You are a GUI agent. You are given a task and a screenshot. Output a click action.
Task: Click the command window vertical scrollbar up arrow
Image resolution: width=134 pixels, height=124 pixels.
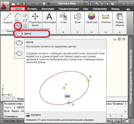(x=126, y=104)
